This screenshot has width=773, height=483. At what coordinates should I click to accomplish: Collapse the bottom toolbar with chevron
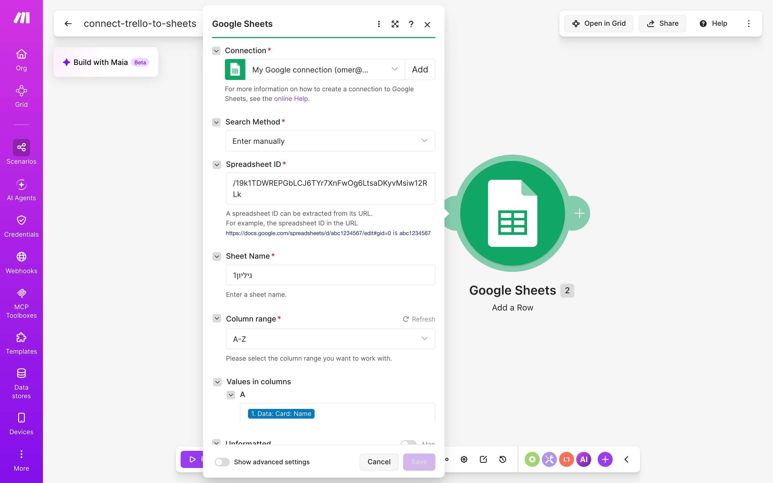coord(626,459)
